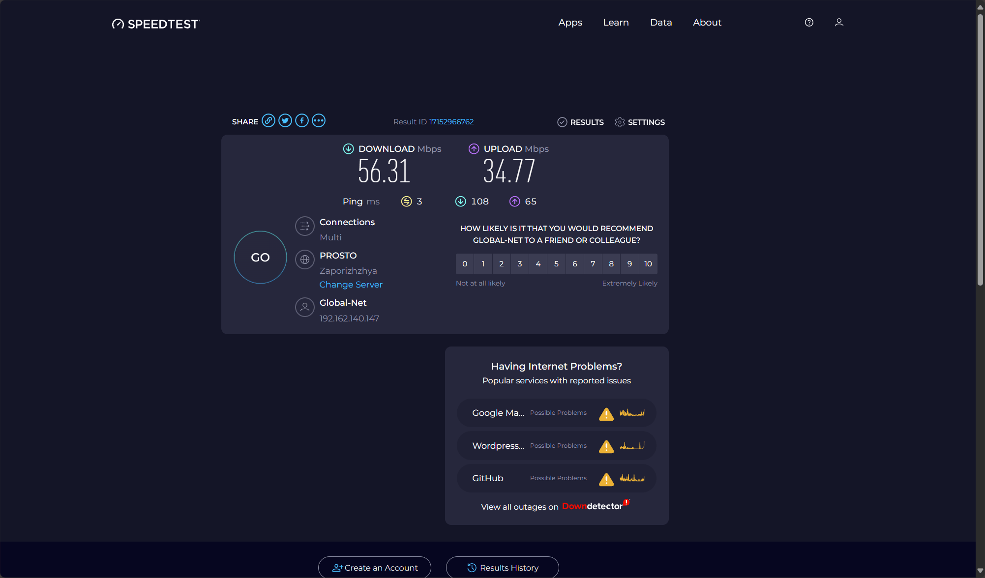Click Create an Account button
The height and width of the screenshot is (578, 985).
(x=375, y=568)
